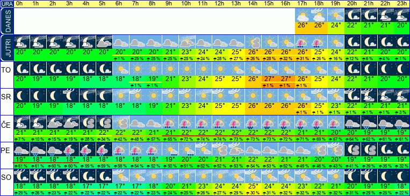Click the SO 14h temperature 25°
410x196 pixels.
(x=253, y=187)
